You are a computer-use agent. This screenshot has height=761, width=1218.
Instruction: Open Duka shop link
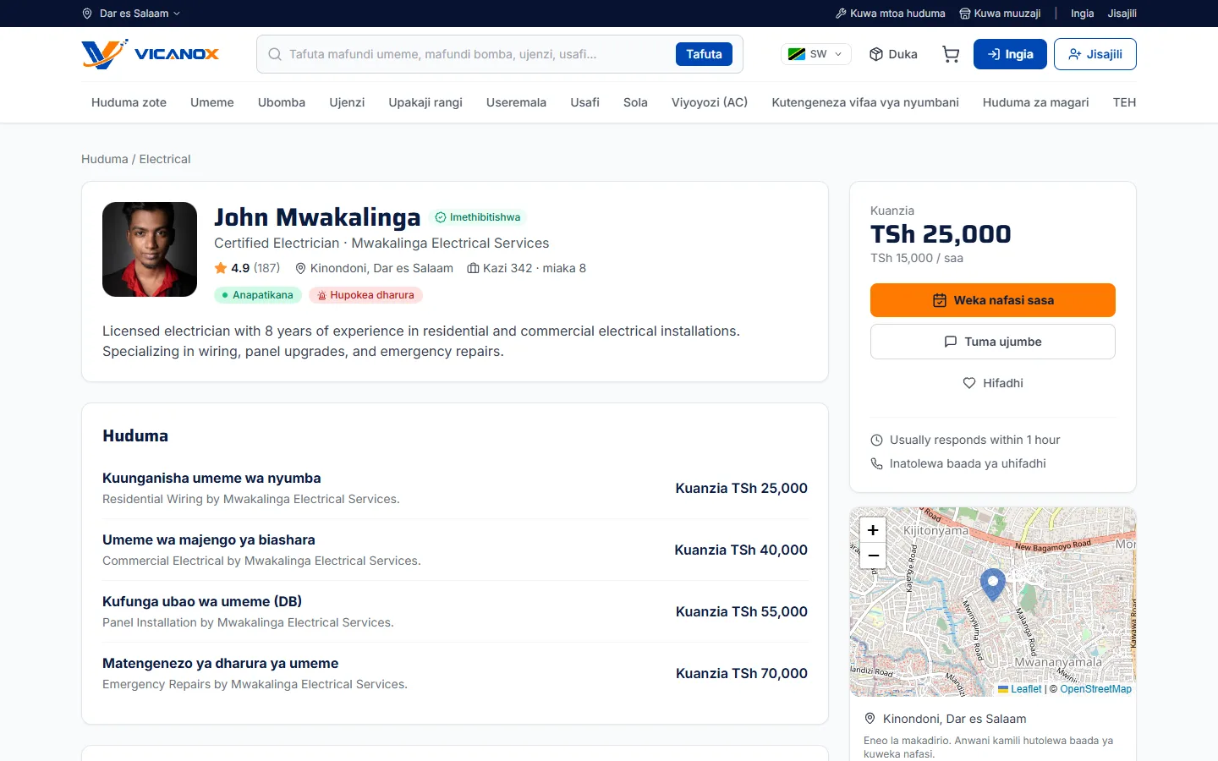[893, 54]
